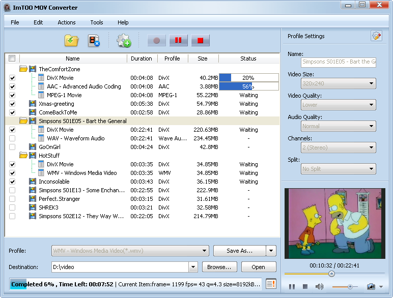Sort list by the Duration column header
The image size is (393, 298).
142,58
